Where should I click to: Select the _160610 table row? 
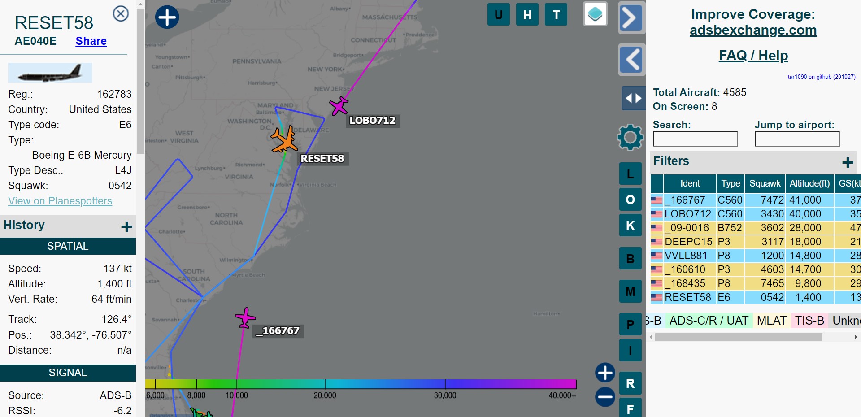click(756, 269)
